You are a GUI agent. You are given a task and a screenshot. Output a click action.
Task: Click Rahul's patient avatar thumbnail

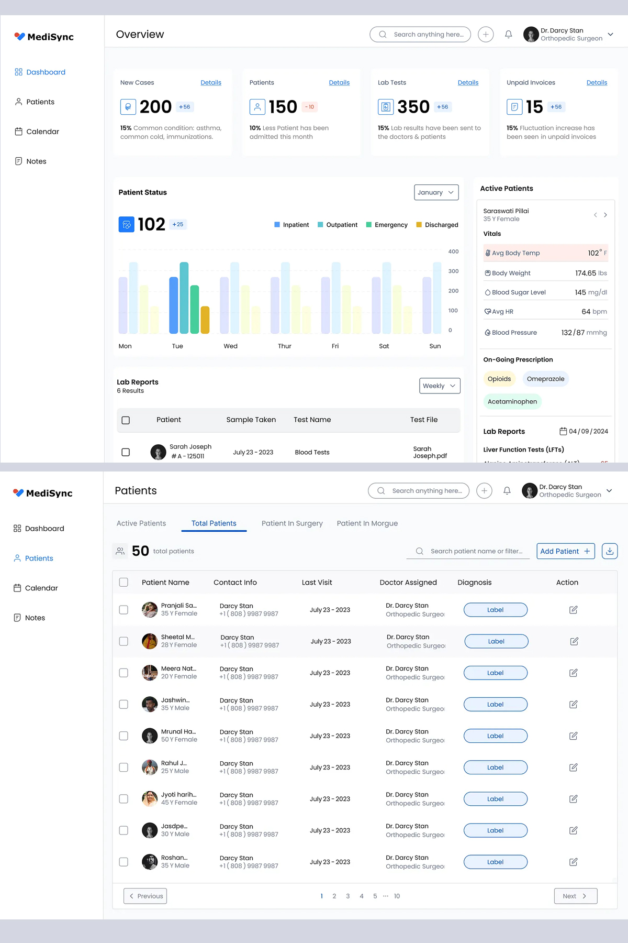[x=150, y=767]
